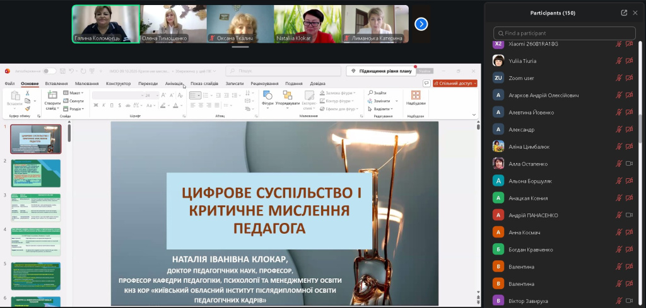Toggle the AutoSave switch in PowerPoint
The height and width of the screenshot is (308, 646).
(49, 71)
